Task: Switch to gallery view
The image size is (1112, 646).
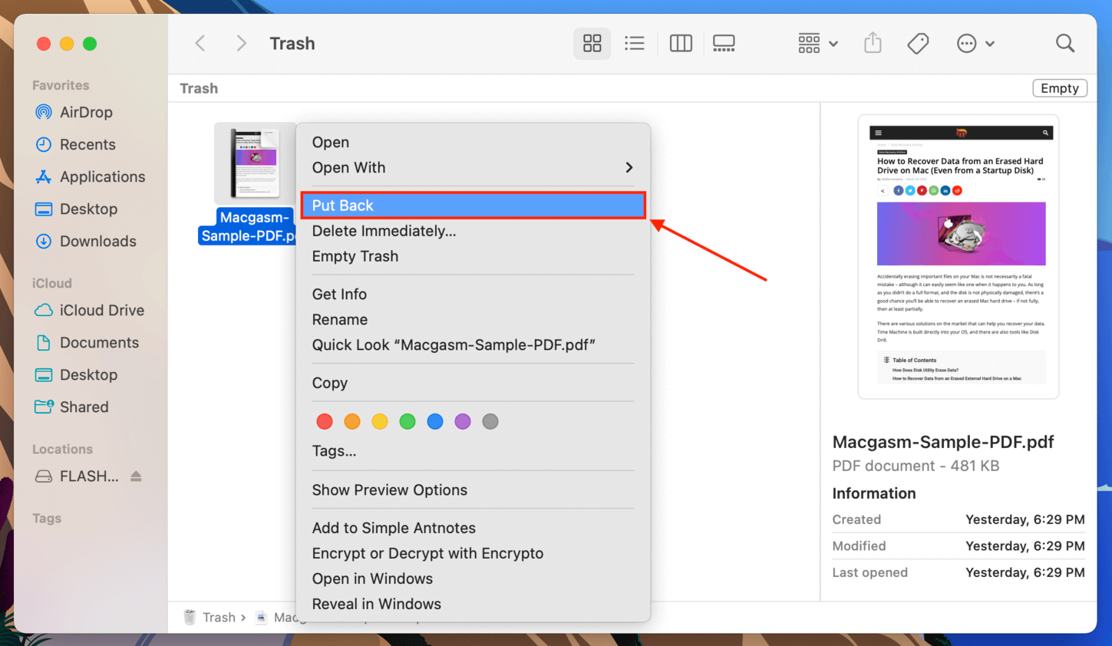Action: point(724,43)
